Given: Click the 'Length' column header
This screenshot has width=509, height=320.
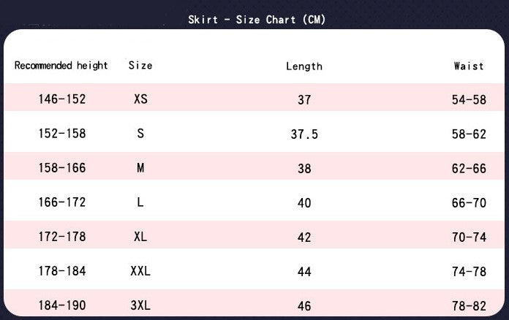Looking at the screenshot, I should pyautogui.click(x=304, y=66).
